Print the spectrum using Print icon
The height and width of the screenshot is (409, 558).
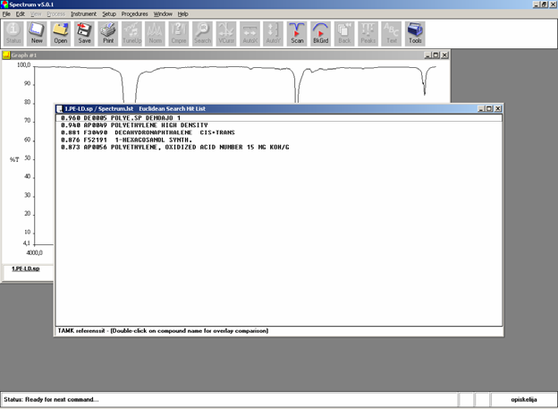click(x=108, y=33)
